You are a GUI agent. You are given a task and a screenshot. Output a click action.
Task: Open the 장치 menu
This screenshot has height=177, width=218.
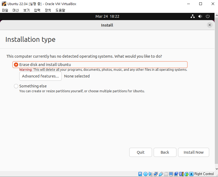point(48,10)
